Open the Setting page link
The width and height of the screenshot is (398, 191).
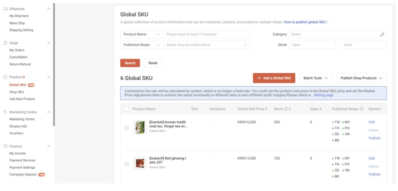[323, 95]
